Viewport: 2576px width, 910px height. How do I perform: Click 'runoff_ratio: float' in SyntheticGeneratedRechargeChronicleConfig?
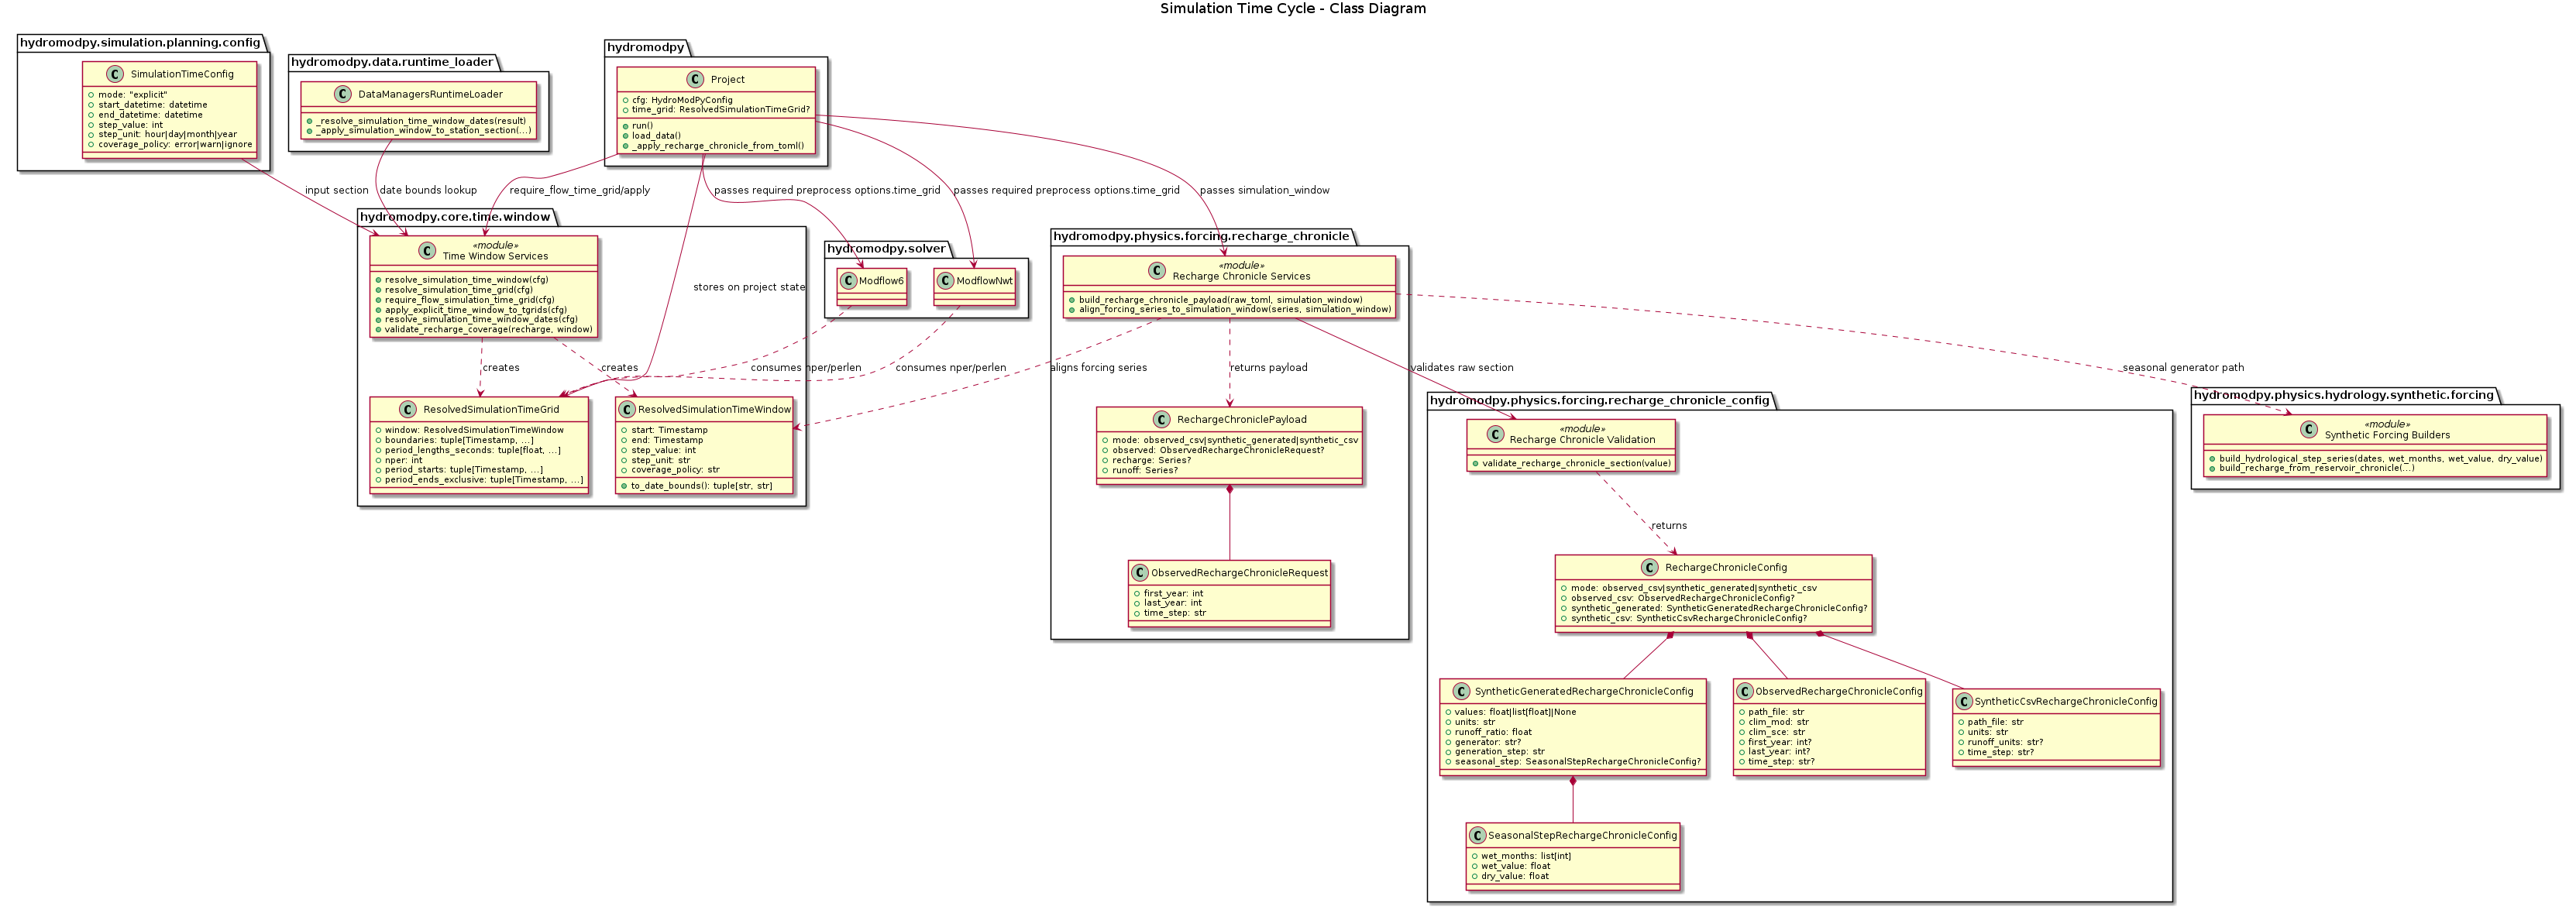coord(1493,732)
